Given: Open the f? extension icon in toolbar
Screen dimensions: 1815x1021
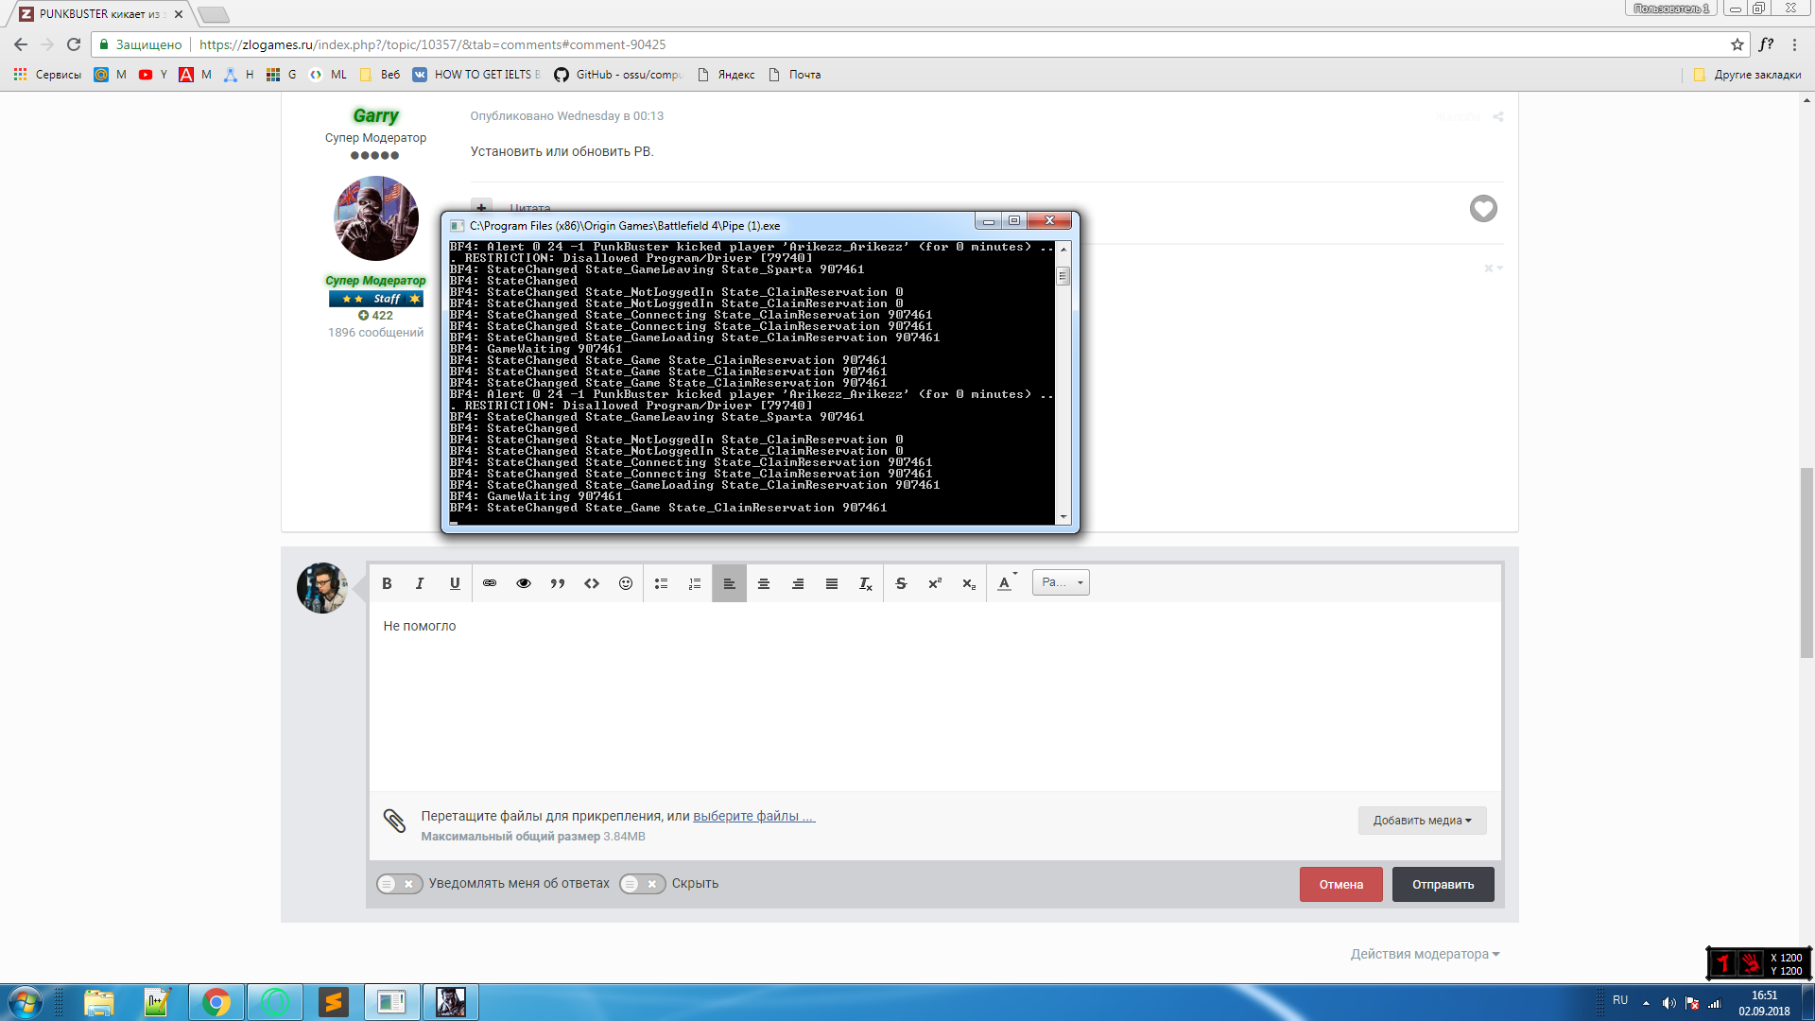Looking at the screenshot, I should click(x=1766, y=44).
